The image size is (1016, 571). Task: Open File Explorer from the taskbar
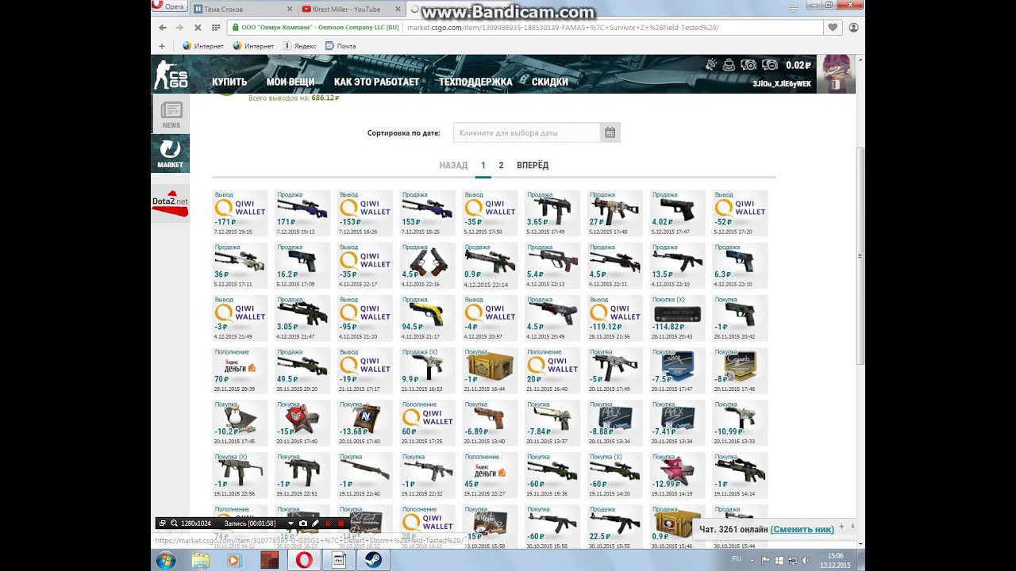coord(200,560)
